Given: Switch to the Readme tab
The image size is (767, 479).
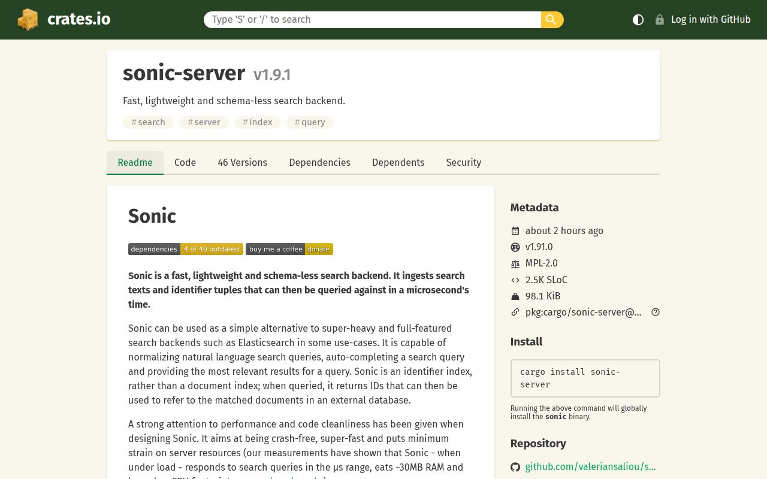Looking at the screenshot, I should point(135,162).
